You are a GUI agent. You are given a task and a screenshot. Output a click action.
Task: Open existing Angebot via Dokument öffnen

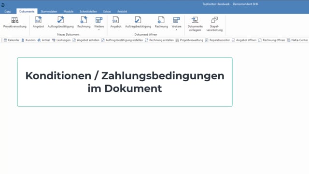pyautogui.click(x=116, y=23)
